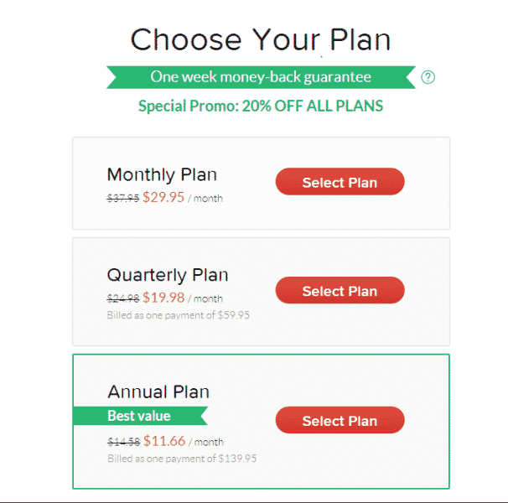Click the Monthly Plan title
This screenshot has width=508, height=503.
coord(162,174)
